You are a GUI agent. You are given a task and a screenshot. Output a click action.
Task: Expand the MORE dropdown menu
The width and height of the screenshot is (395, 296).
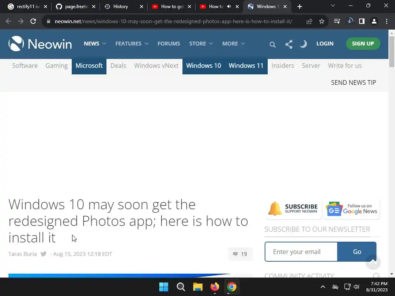(x=233, y=44)
